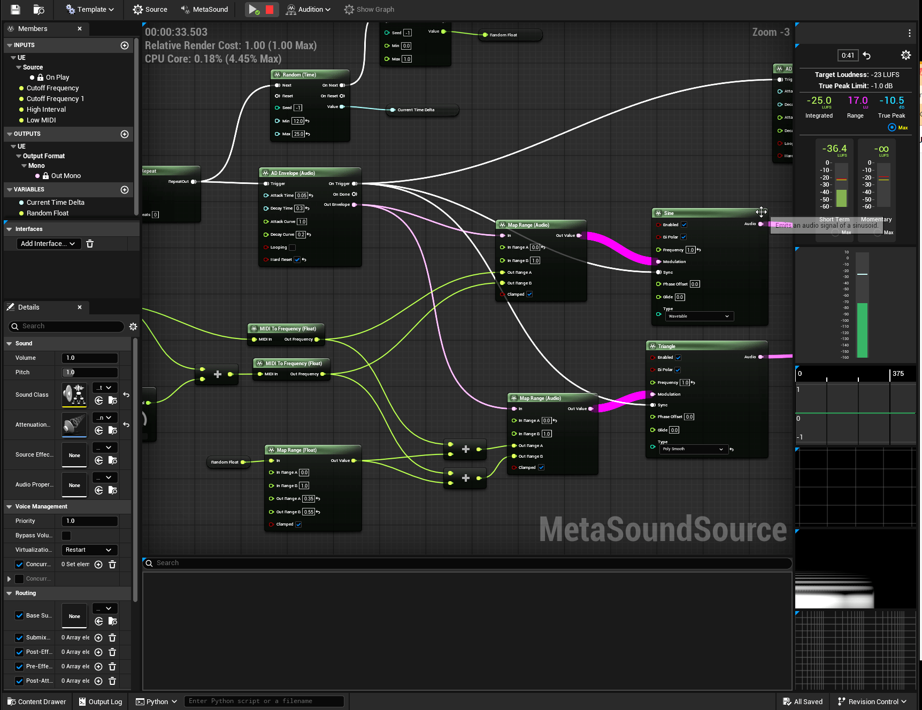Close the Members tab
This screenshot has width=922, height=710.
pos(80,28)
